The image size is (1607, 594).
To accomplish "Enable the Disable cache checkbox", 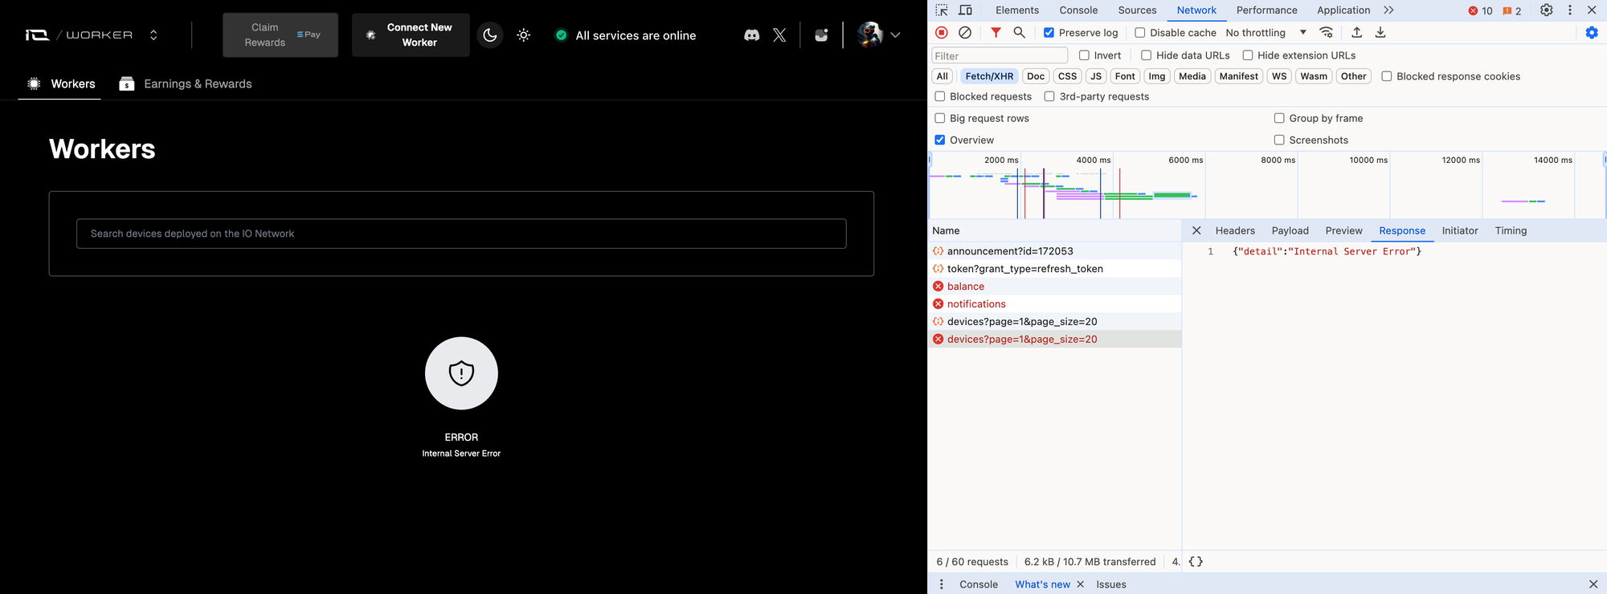I will click(1139, 33).
